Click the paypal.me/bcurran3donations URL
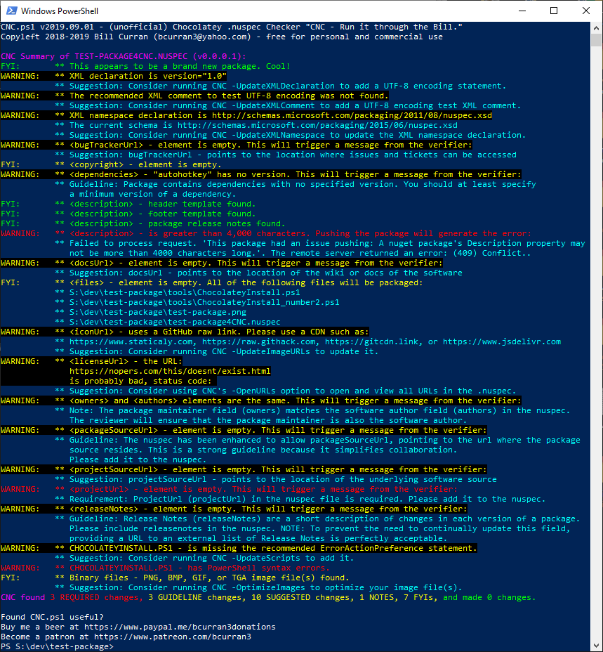Viewport: 603px width, 652px height. click(180, 627)
